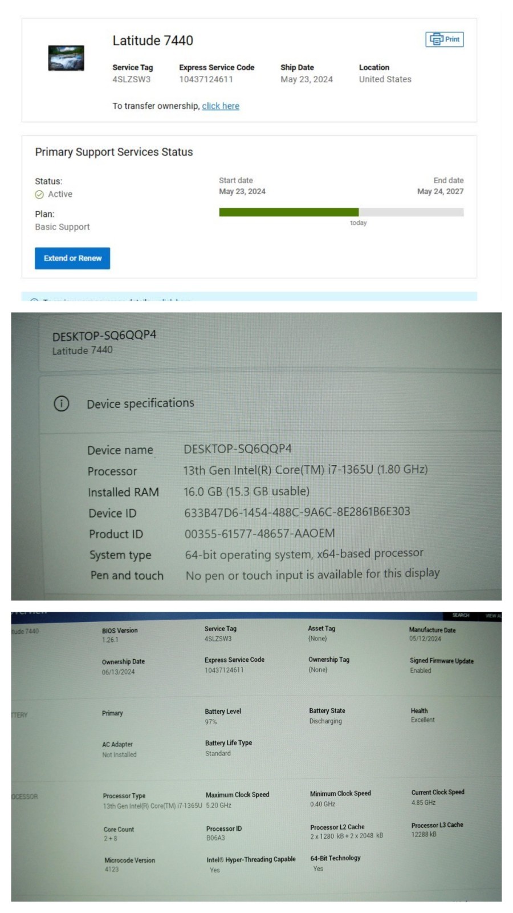Select the Battery Level 97% value
The image size is (513, 913).
[x=211, y=722]
